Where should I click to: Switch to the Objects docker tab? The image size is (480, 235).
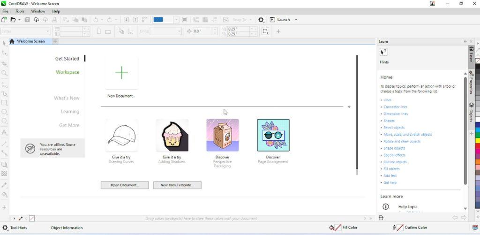click(471, 112)
